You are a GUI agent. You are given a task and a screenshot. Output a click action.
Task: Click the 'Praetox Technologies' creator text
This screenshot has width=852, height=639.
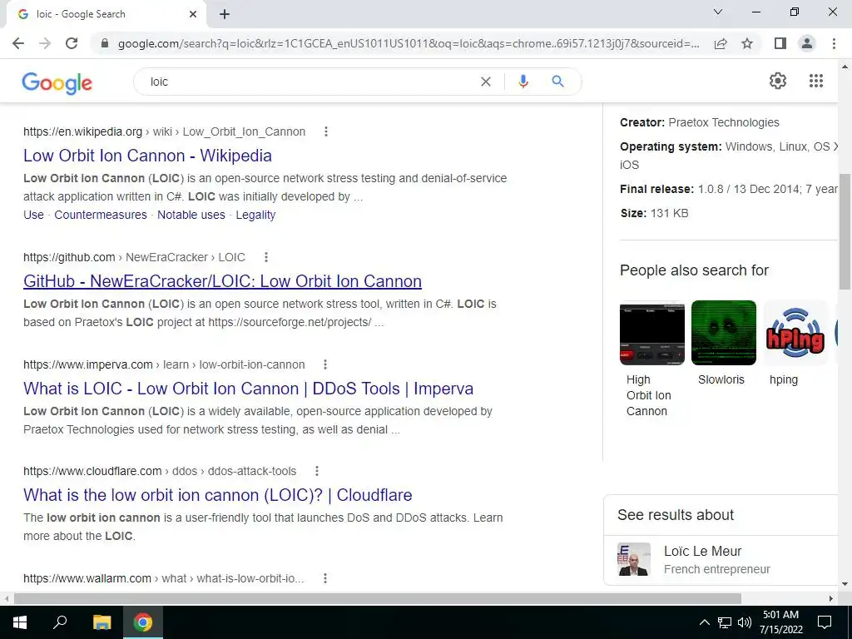[x=724, y=123]
